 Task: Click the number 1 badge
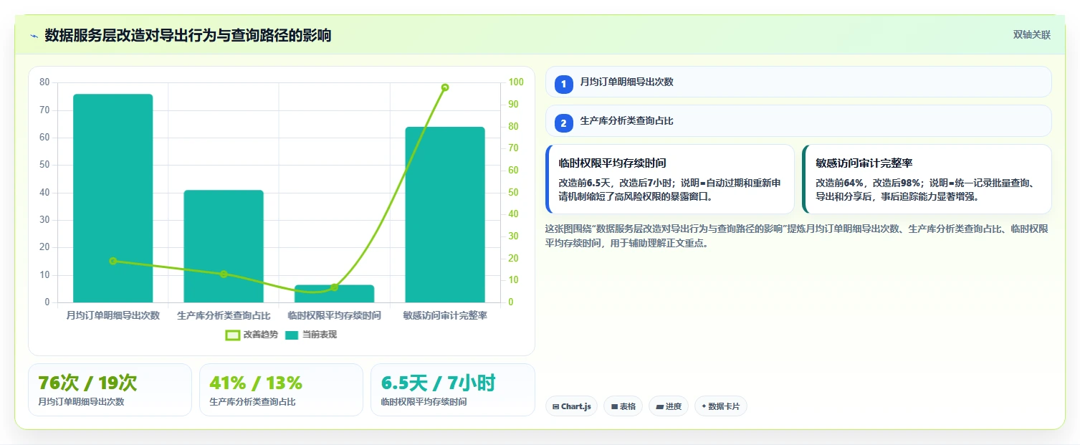[563, 84]
